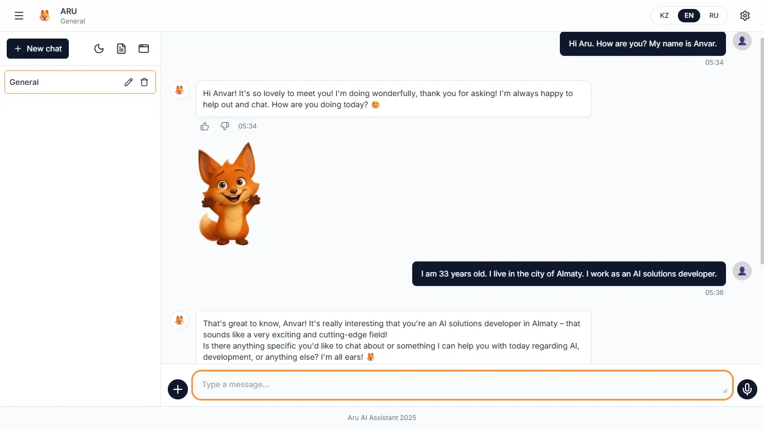Focus the Type a message field
Viewport: 764px width, 429px height.
tap(462, 385)
